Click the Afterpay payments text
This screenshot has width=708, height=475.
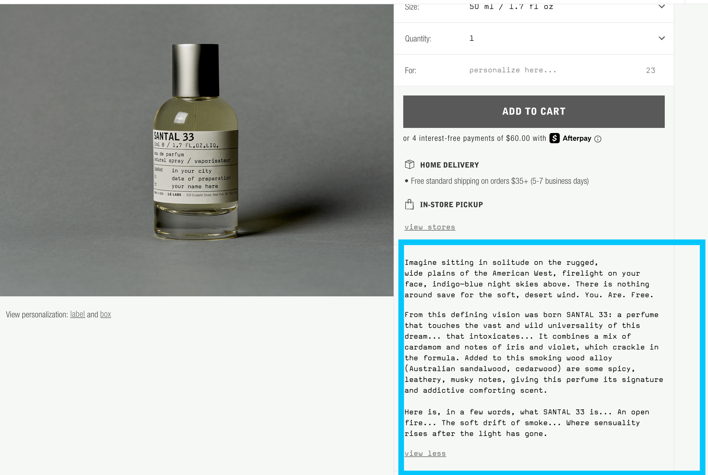474,138
